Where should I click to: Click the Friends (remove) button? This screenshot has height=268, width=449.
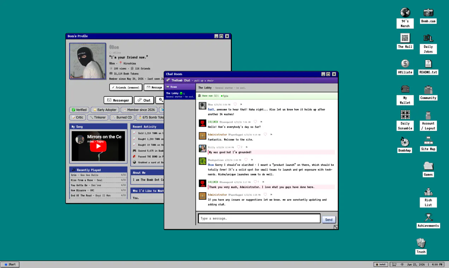tap(126, 87)
